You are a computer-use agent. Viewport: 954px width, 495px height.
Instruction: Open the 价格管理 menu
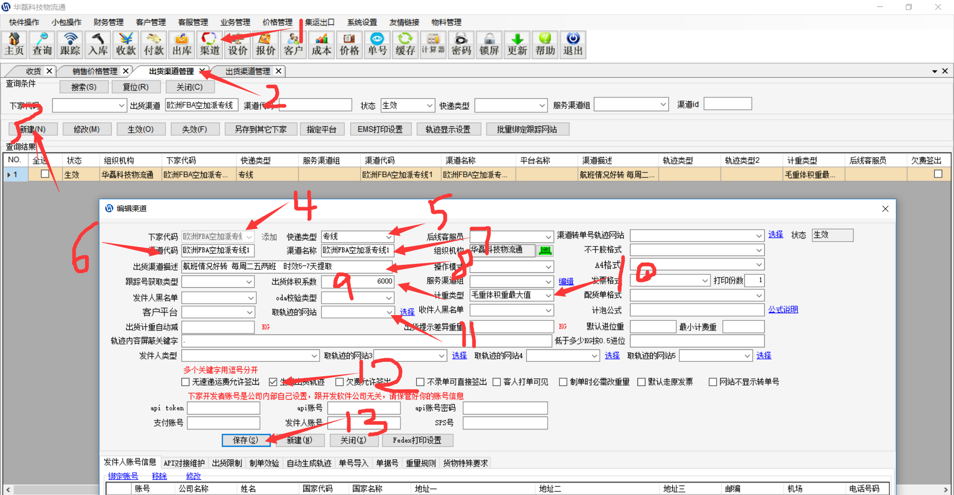(277, 22)
